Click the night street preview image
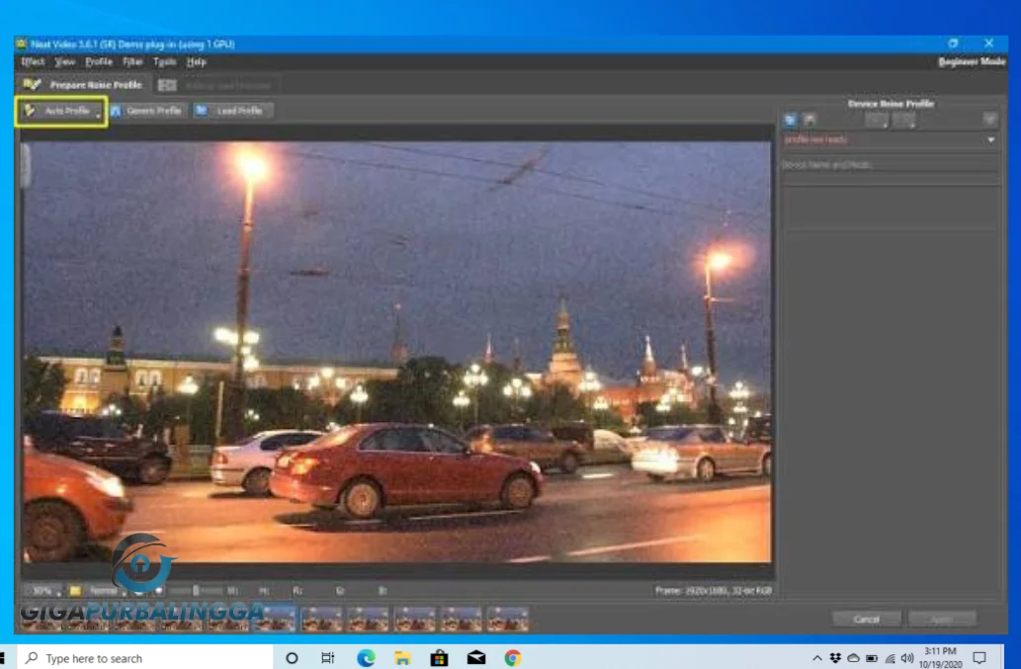This screenshot has width=1021, height=669. tap(396, 352)
